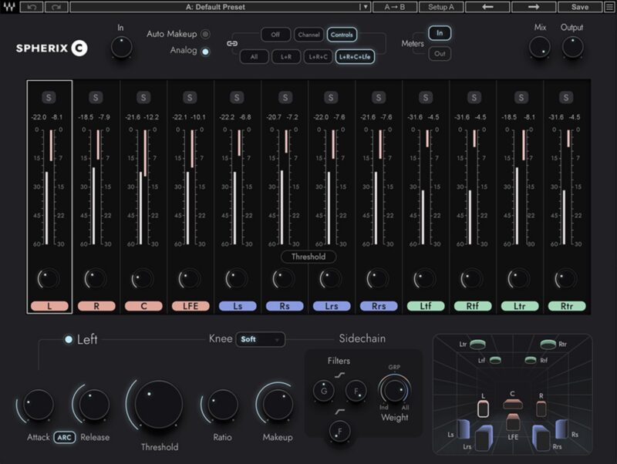Select the Ltr ceiling speaker icon
Screen dimensions: 617x464
click(x=478, y=345)
